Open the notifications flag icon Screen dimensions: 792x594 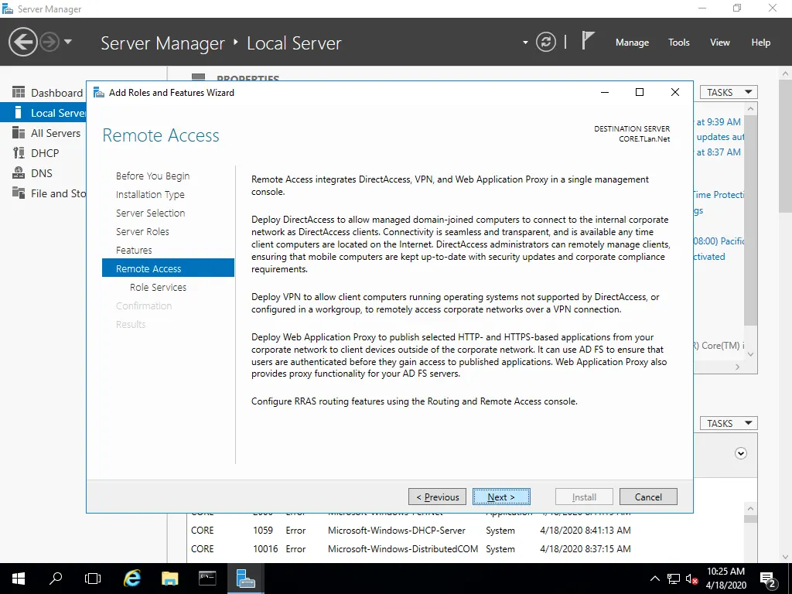pos(588,41)
